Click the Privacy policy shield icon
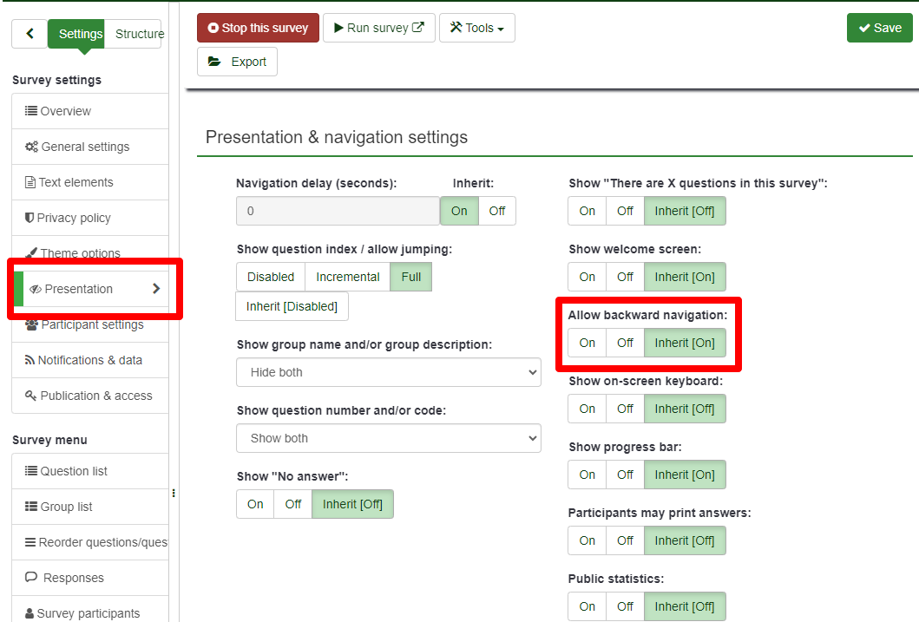Viewport: 919px width, 622px height. point(30,218)
